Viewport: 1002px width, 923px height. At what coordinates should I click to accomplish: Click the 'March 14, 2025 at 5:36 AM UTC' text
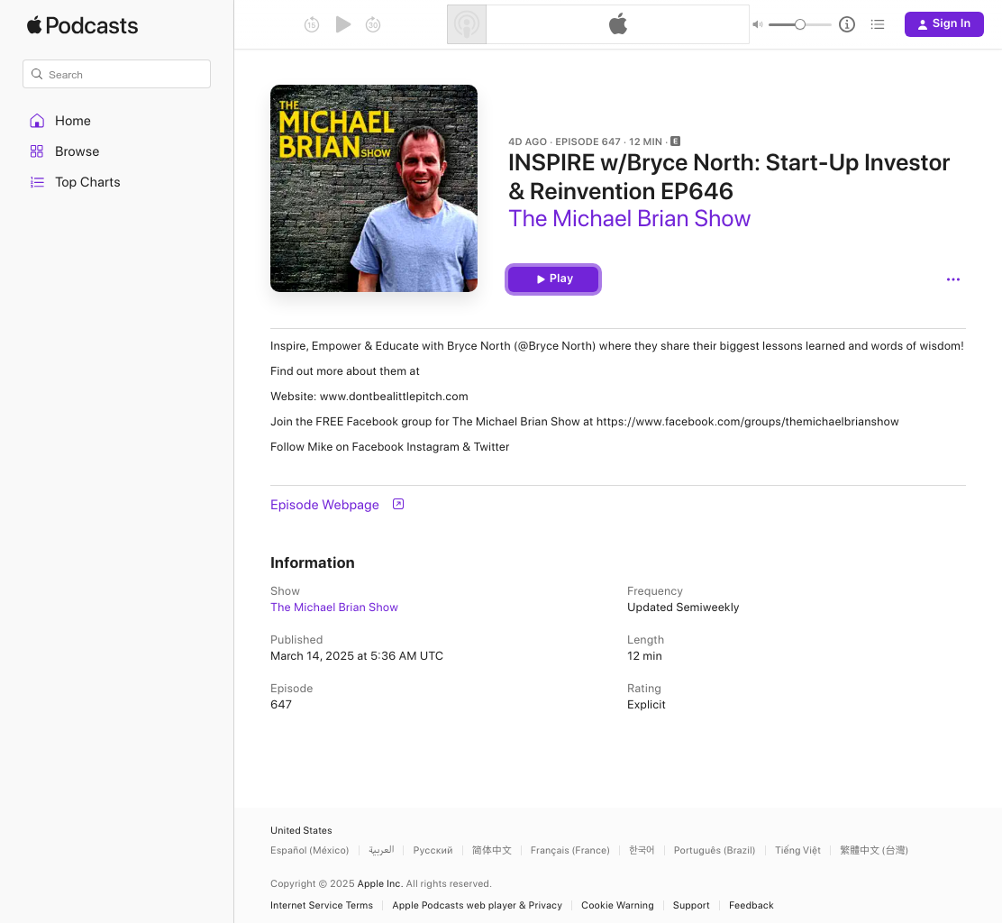(x=357, y=656)
